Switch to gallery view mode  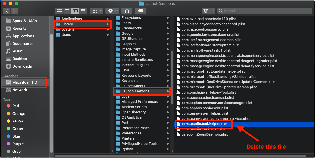(83, 11)
